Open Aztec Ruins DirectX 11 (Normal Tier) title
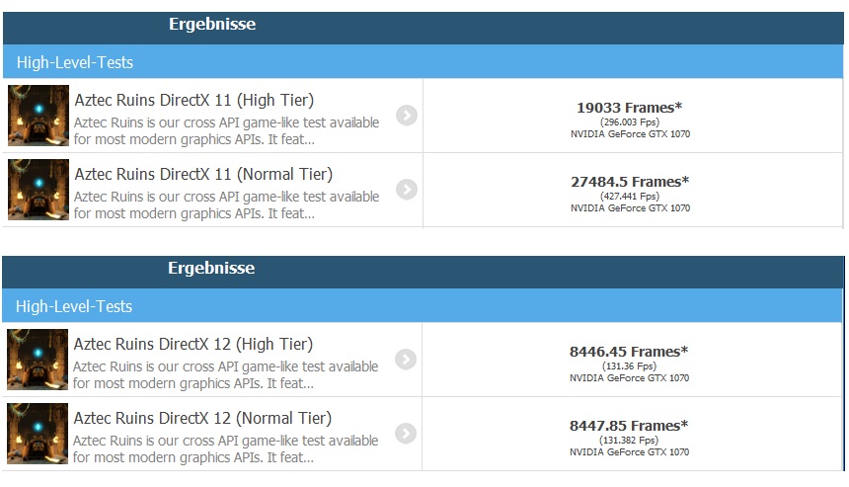 (203, 174)
